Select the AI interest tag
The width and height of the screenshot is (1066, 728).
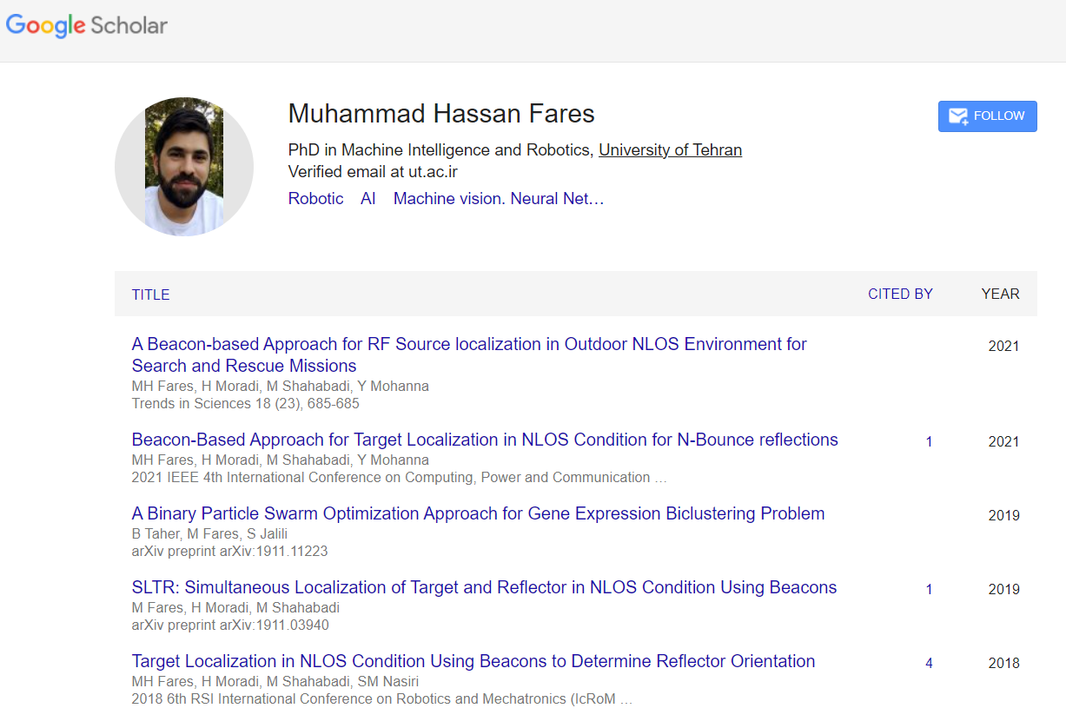click(368, 199)
